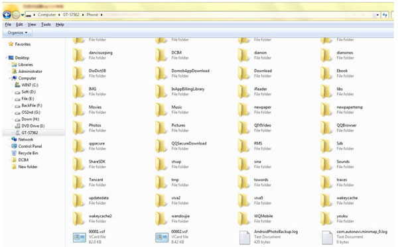Select the InAppBillingLibrary folder icon

pyautogui.click(x=161, y=91)
